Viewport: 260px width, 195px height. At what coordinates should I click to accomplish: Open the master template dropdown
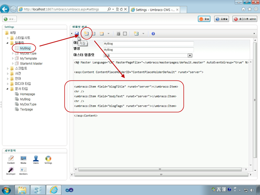(190, 55)
